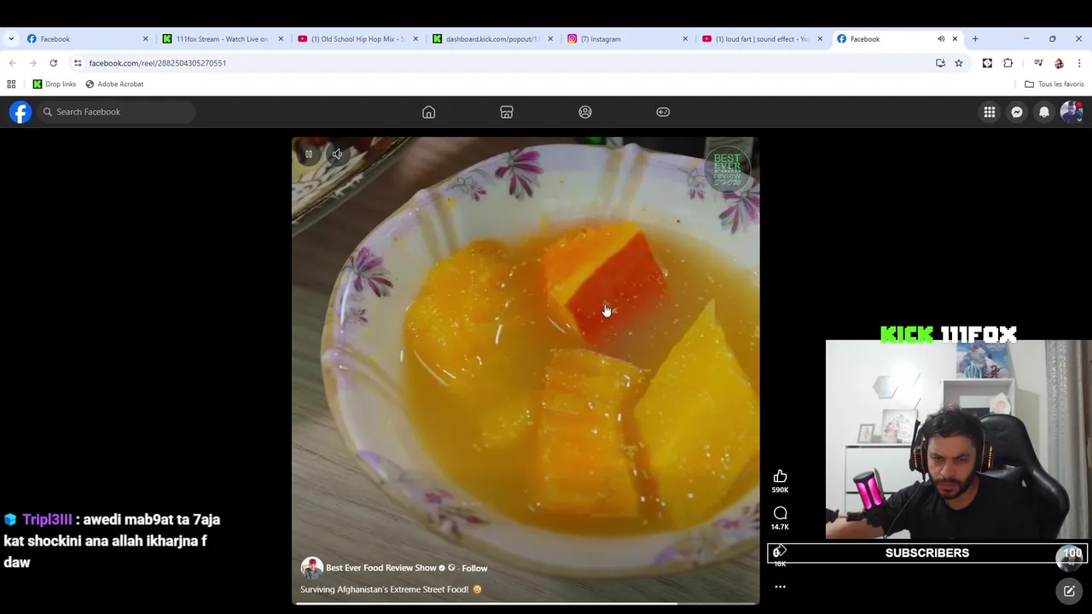Open the Facebook Gaming icon
Image resolution: width=1092 pixels, height=614 pixels.
[663, 112]
